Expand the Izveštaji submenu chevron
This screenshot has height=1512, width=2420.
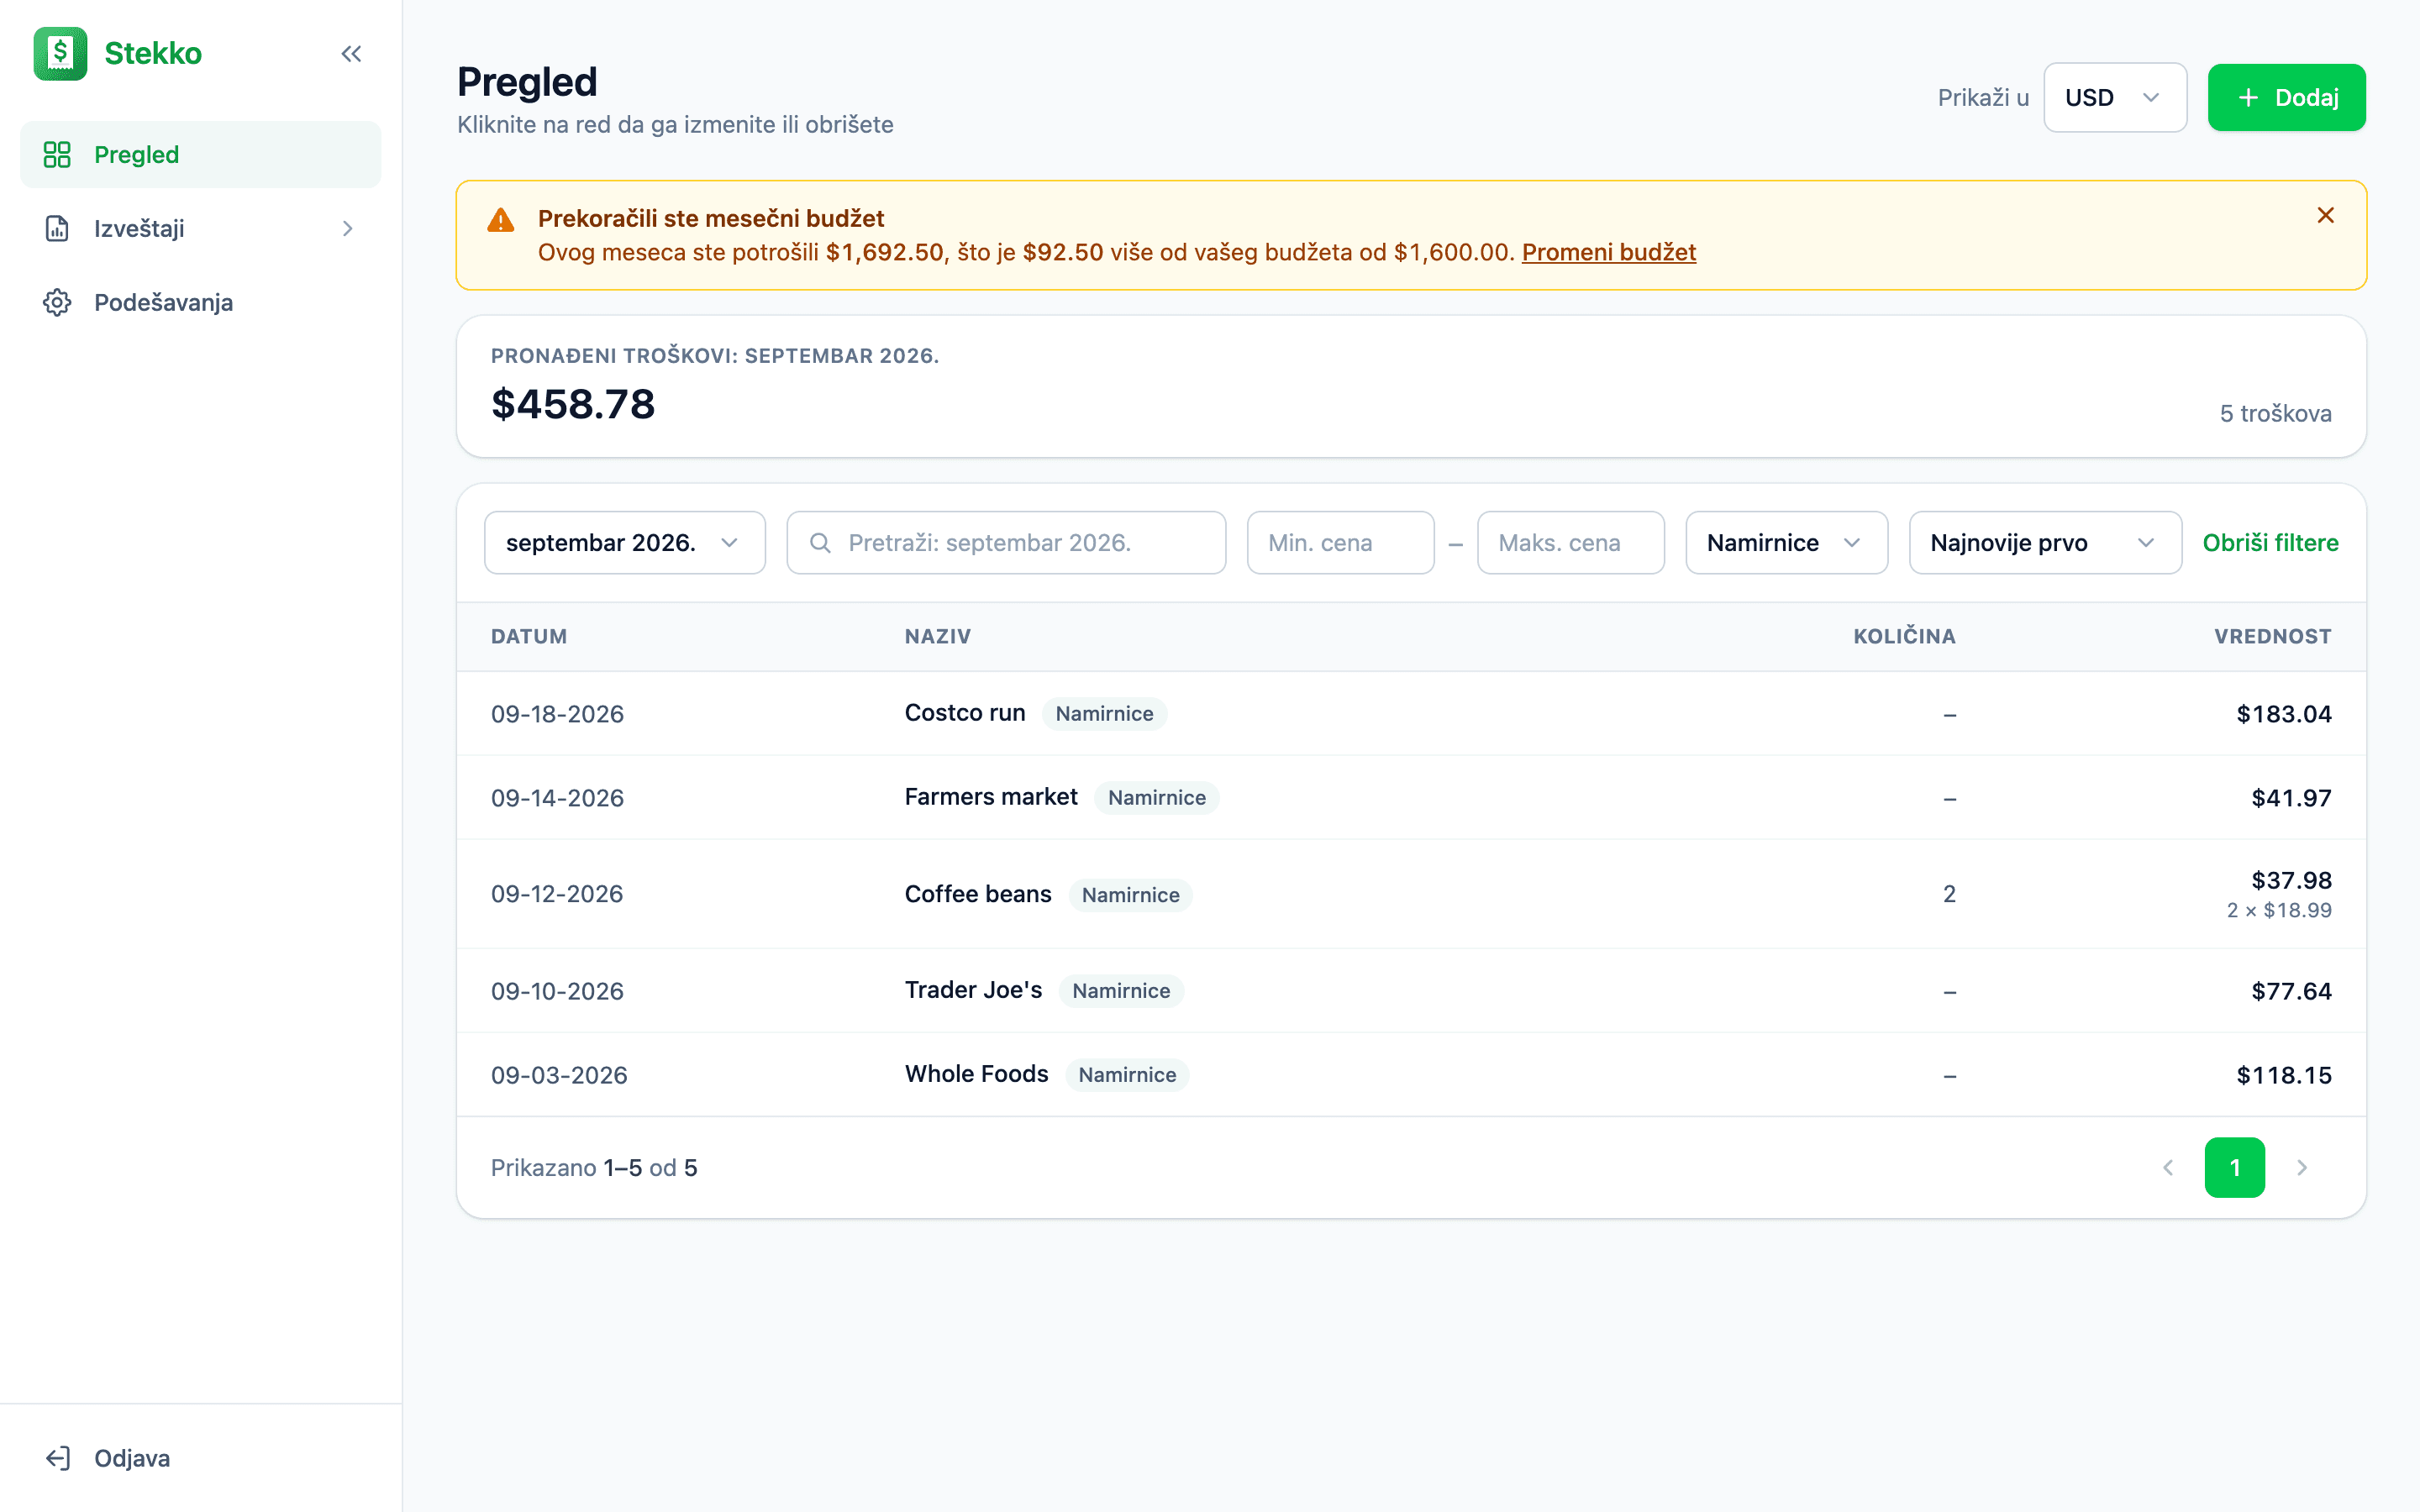[348, 229]
